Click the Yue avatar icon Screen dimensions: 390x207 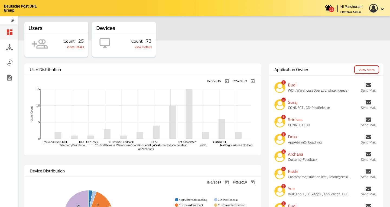[280, 191]
